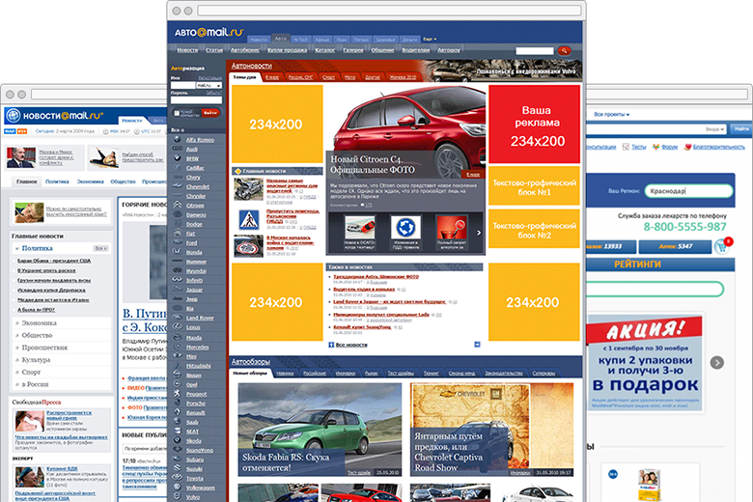
Task: Click the Аптек: 5347 blue button
Action: (675, 246)
